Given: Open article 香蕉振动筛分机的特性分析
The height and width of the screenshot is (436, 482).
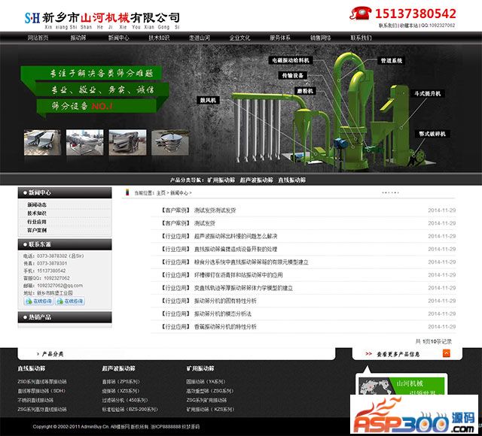Looking at the screenshot, I should point(225,326).
